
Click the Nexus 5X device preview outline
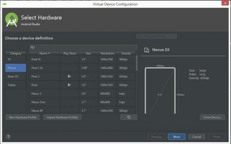click(x=160, y=90)
